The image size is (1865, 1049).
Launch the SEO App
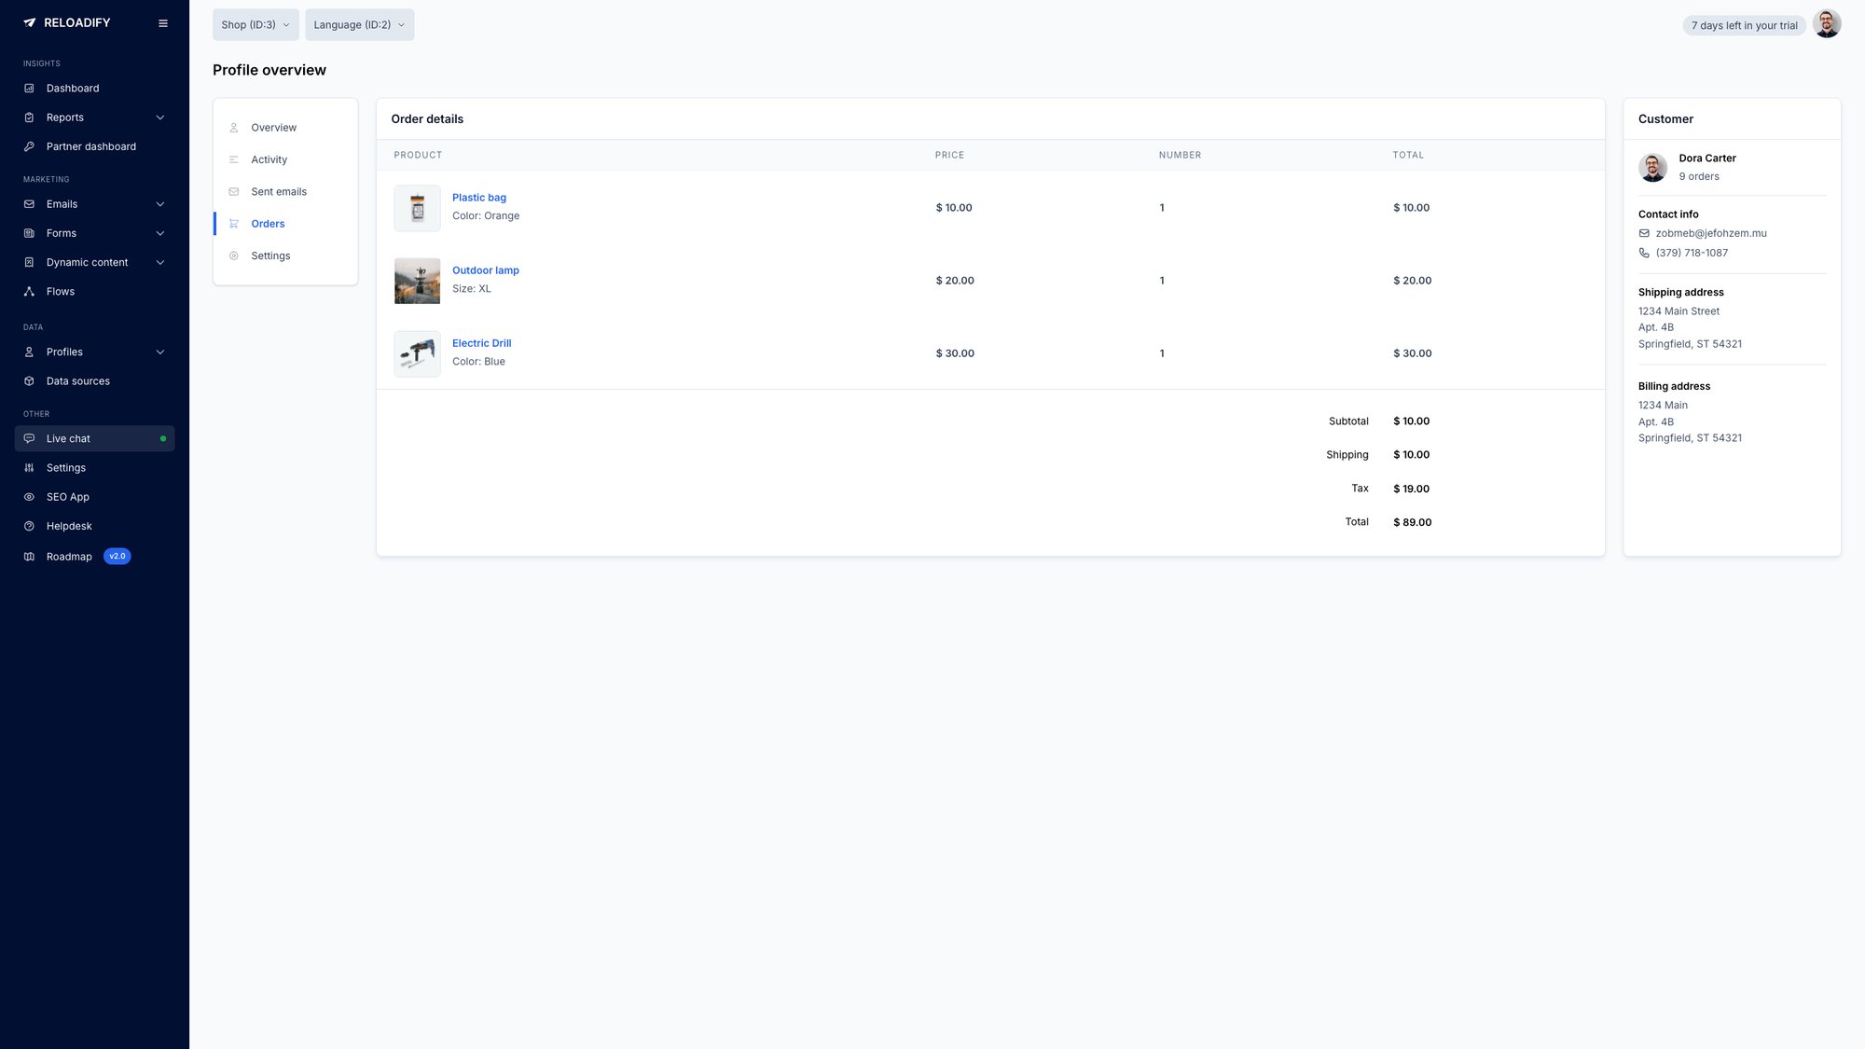tap(68, 496)
